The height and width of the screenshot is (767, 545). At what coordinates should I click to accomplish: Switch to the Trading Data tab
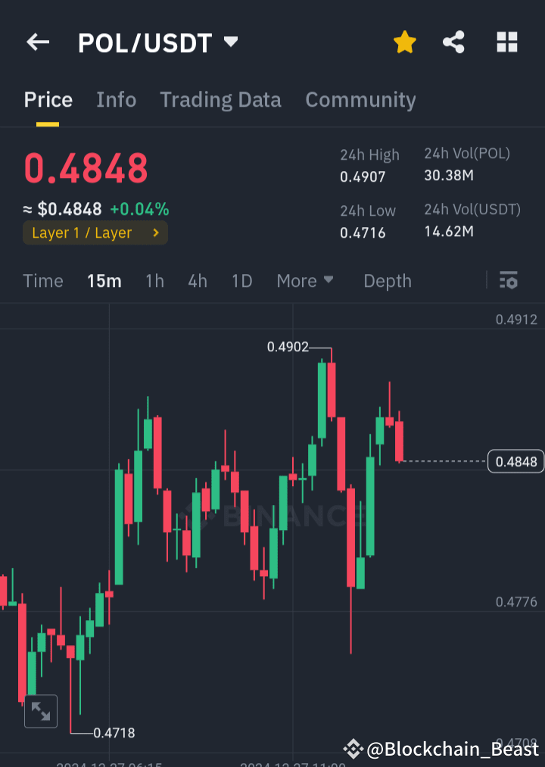(x=220, y=99)
